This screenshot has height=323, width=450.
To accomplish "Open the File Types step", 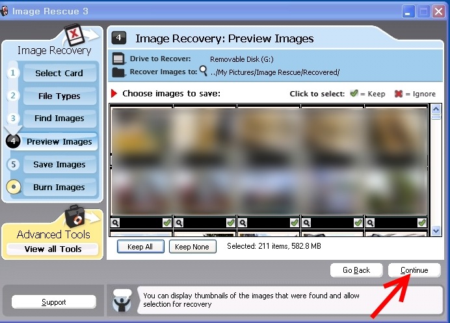I will pyautogui.click(x=59, y=96).
